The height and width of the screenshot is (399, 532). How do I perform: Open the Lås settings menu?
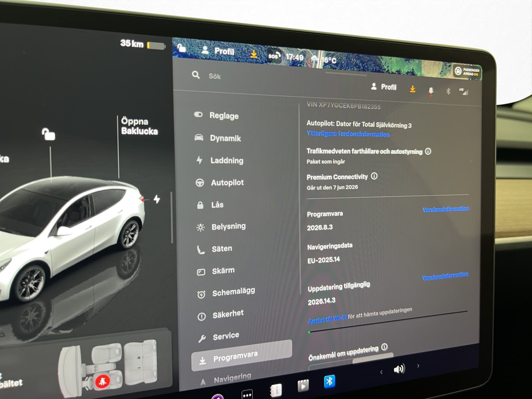210,205
